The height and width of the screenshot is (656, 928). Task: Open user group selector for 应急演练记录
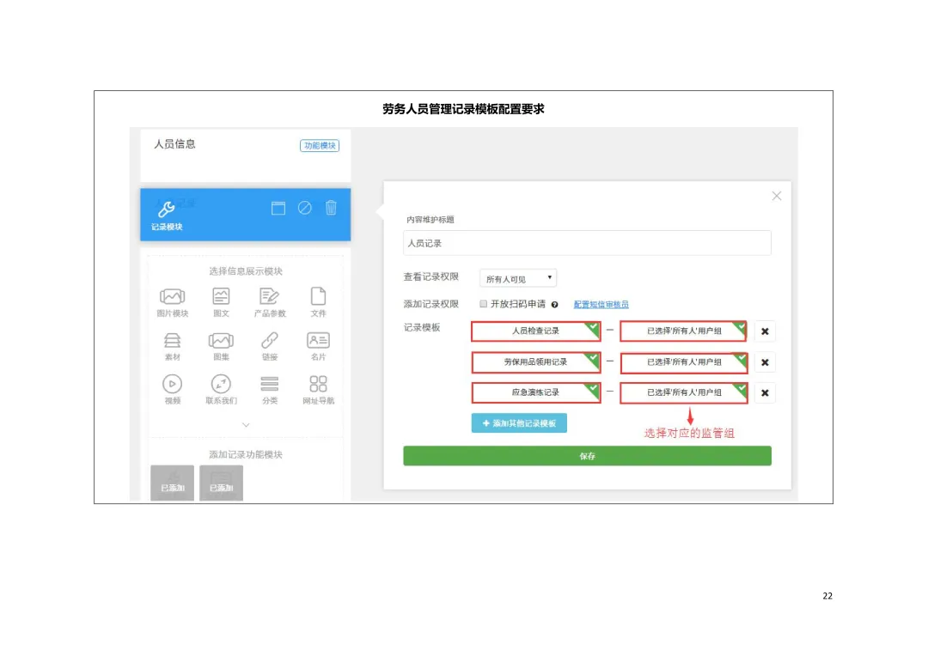tap(684, 392)
